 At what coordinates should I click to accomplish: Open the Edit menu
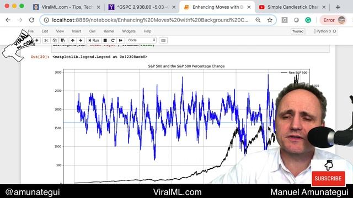45,31
